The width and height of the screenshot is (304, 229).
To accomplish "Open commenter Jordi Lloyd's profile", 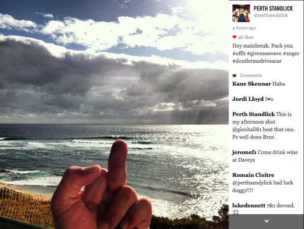I will 248,99.
